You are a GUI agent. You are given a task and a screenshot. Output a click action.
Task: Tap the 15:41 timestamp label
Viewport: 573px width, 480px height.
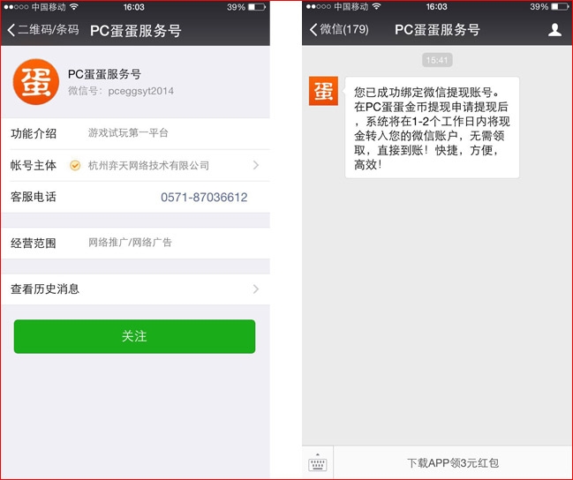[x=437, y=60]
